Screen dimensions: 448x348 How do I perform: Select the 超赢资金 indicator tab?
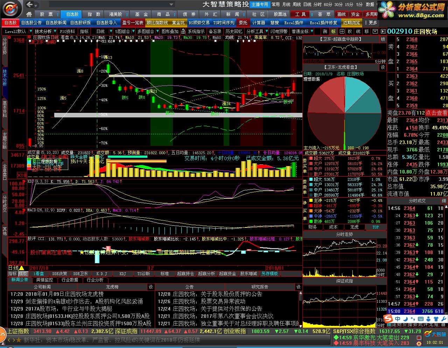tap(227, 273)
